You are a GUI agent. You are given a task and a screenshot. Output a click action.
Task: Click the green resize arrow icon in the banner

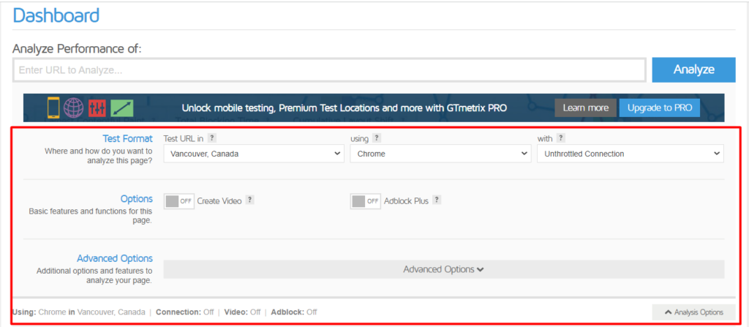(x=122, y=108)
